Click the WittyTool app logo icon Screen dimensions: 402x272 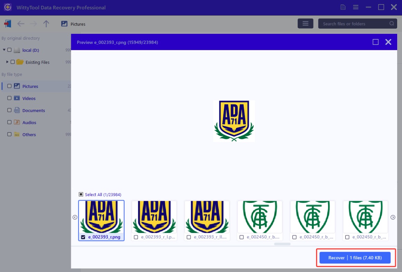(x=8, y=7)
